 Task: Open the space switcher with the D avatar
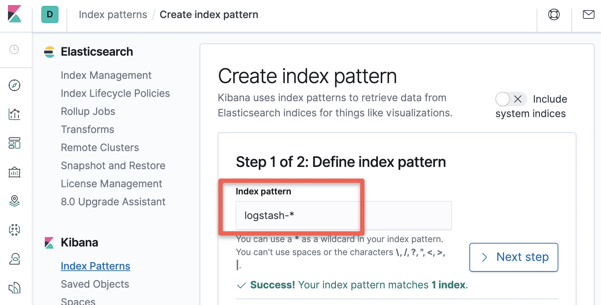50,14
